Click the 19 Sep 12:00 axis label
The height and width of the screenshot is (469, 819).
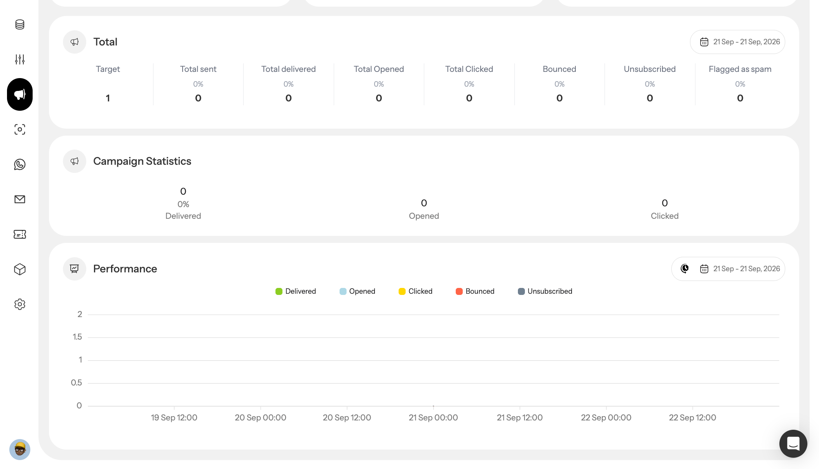pos(174,418)
